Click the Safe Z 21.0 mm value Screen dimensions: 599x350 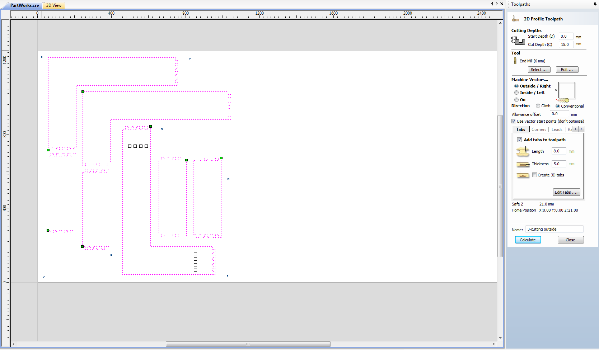point(546,204)
